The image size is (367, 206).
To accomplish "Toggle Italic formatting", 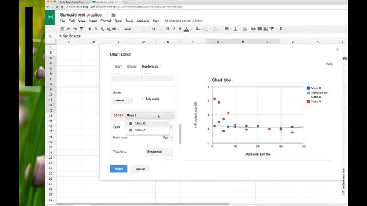I will [174, 29].
